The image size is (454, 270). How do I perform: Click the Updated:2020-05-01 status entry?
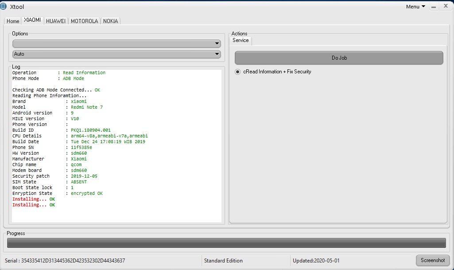(x=316, y=260)
